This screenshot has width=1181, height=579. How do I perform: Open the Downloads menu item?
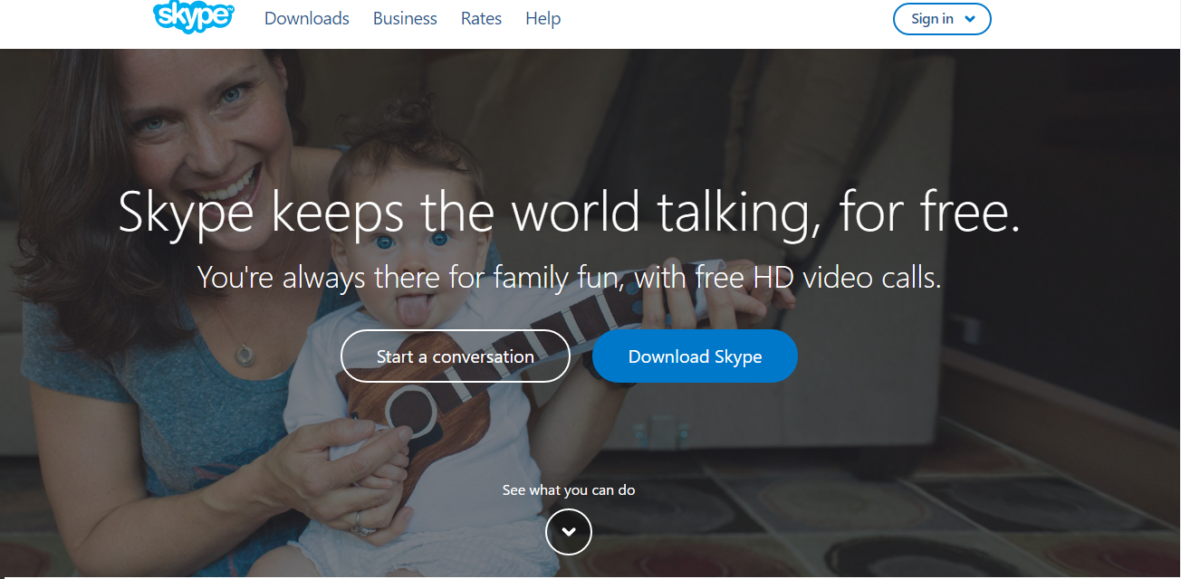coord(307,18)
